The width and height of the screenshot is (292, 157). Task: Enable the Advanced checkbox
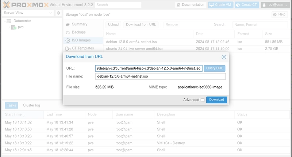[x=203, y=100]
